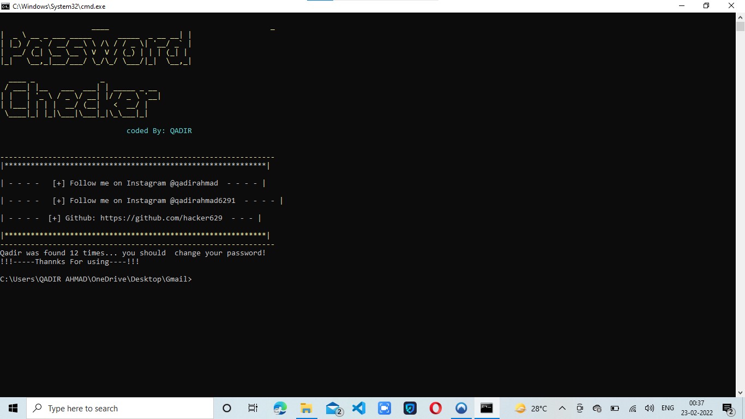
Task: Open Task View
Action: (253, 408)
